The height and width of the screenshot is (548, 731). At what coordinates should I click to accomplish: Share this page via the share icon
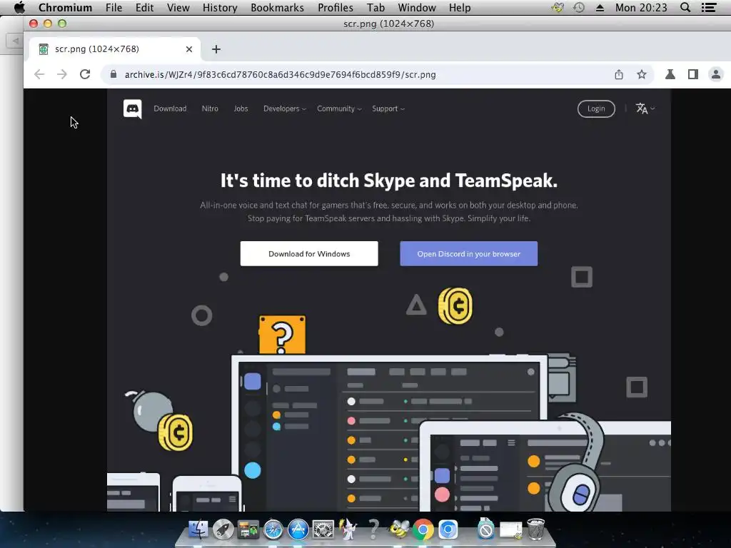619,74
